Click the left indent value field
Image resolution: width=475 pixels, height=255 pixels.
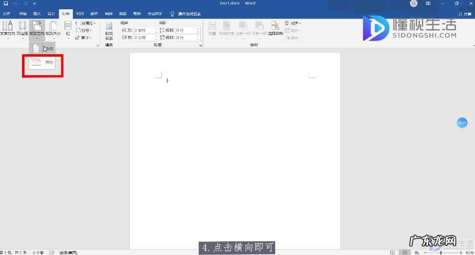click(x=145, y=30)
